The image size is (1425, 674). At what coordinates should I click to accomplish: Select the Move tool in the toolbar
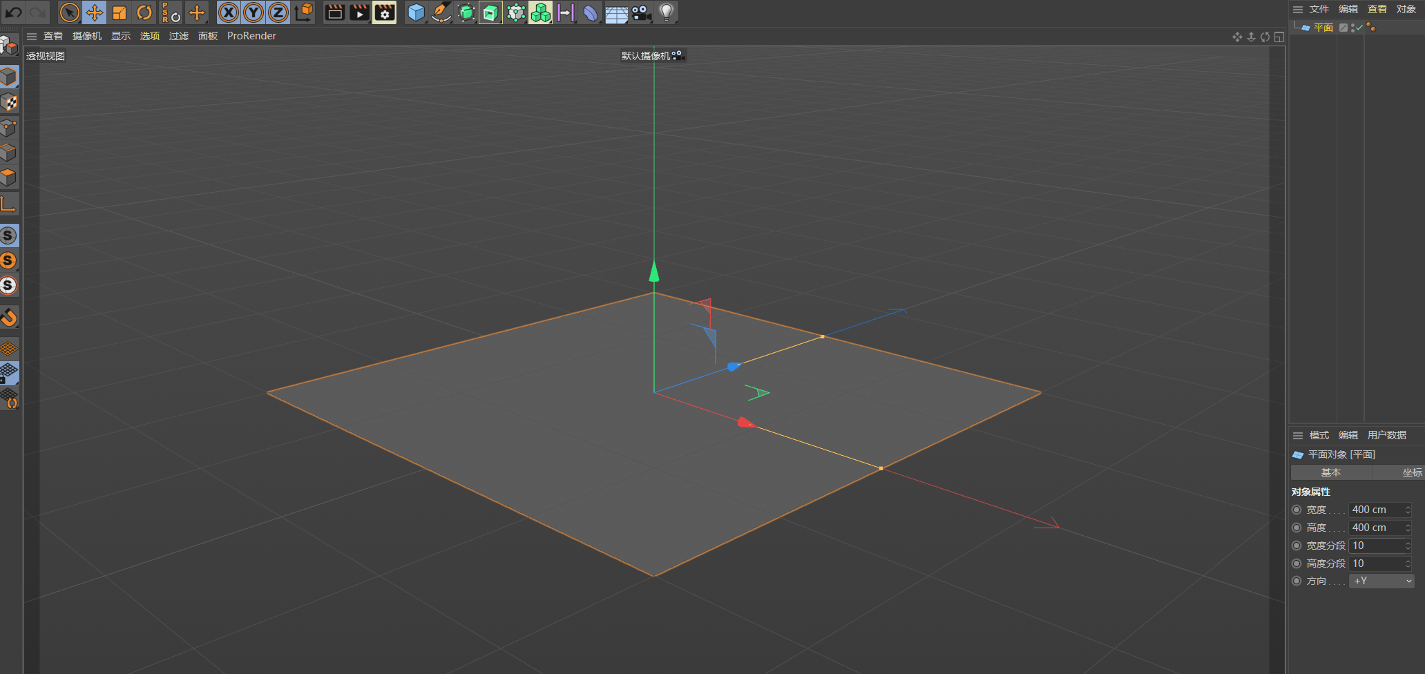[95, 12]
